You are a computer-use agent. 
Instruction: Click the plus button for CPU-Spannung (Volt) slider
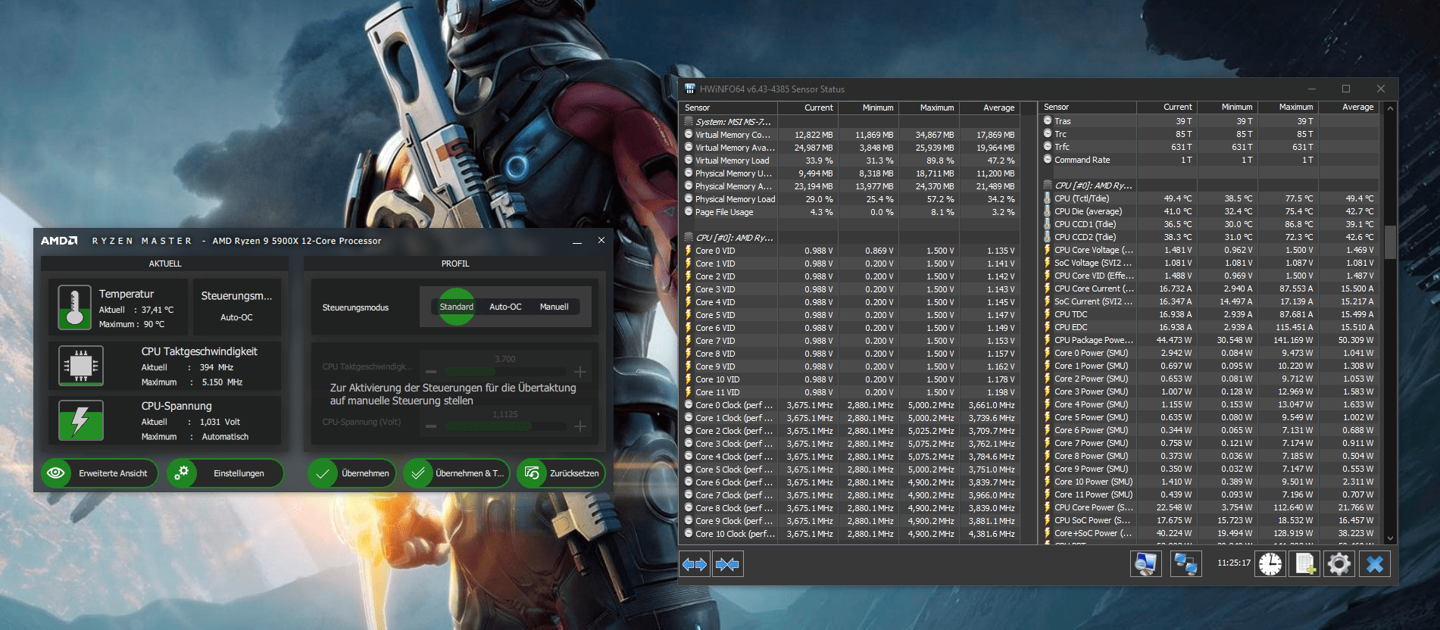click(x=580, y=426)
